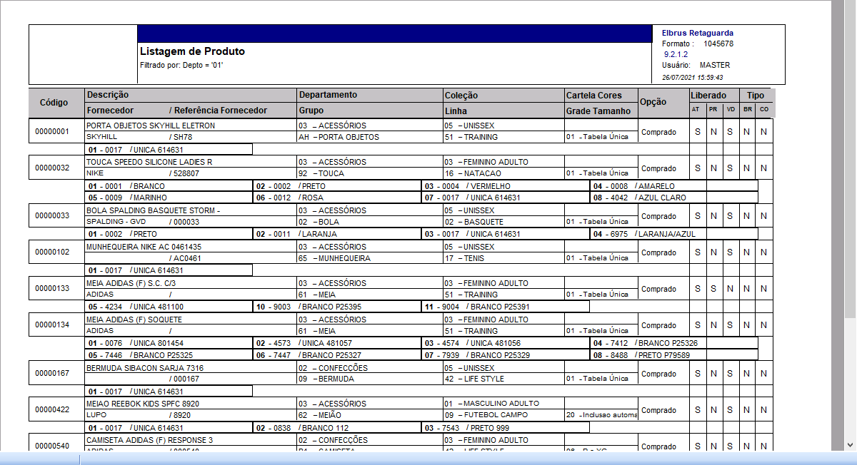Select color entry '03 - 7543 / PRETO 999'
857x465 pixels.
[x=467, y=428]
